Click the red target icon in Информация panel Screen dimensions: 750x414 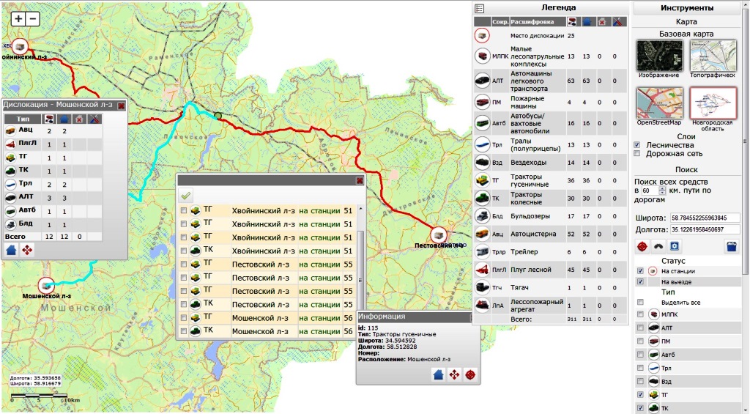tap(471, 374)
